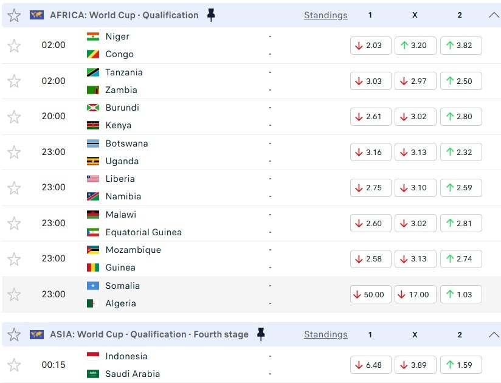The width and height of the screenshot is (501, 383).
Task: Pick draw odds 17.00 in Somalia match
Action: (x=415, y=295)
